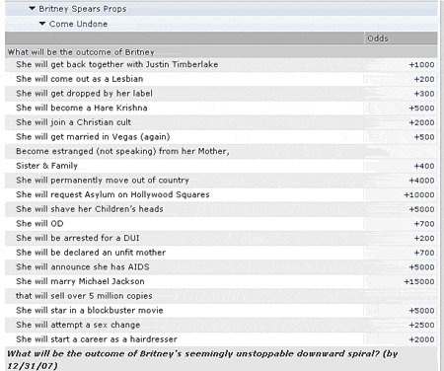Pick the +4000 odds value
The height and width of the screenshot is (371, 444).
[421, 181]
